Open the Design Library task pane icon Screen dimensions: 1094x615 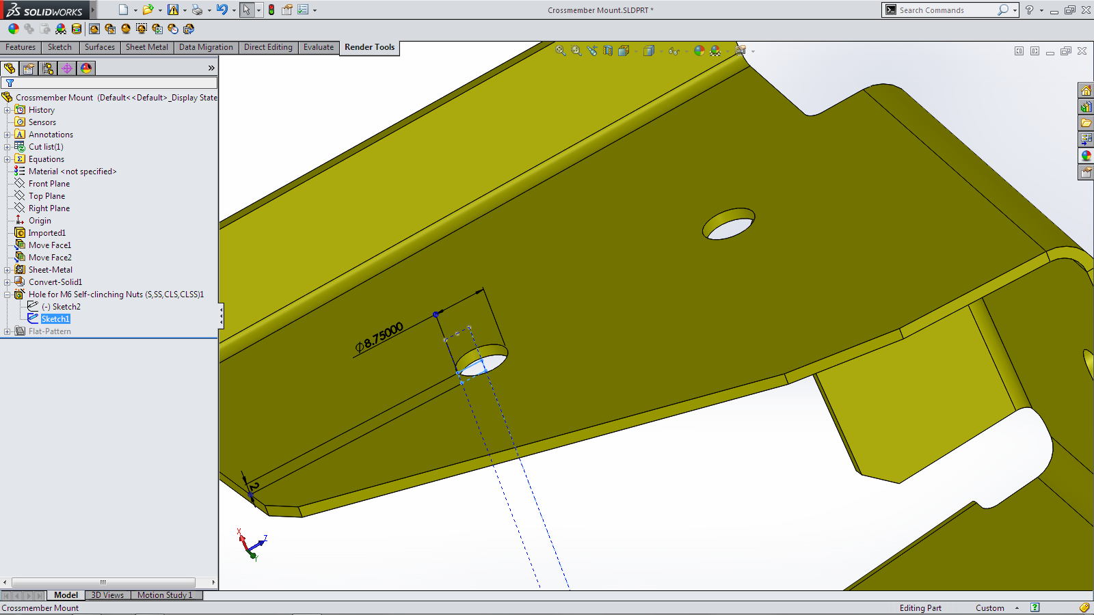pyautogui.click(x=1086, y=107)
